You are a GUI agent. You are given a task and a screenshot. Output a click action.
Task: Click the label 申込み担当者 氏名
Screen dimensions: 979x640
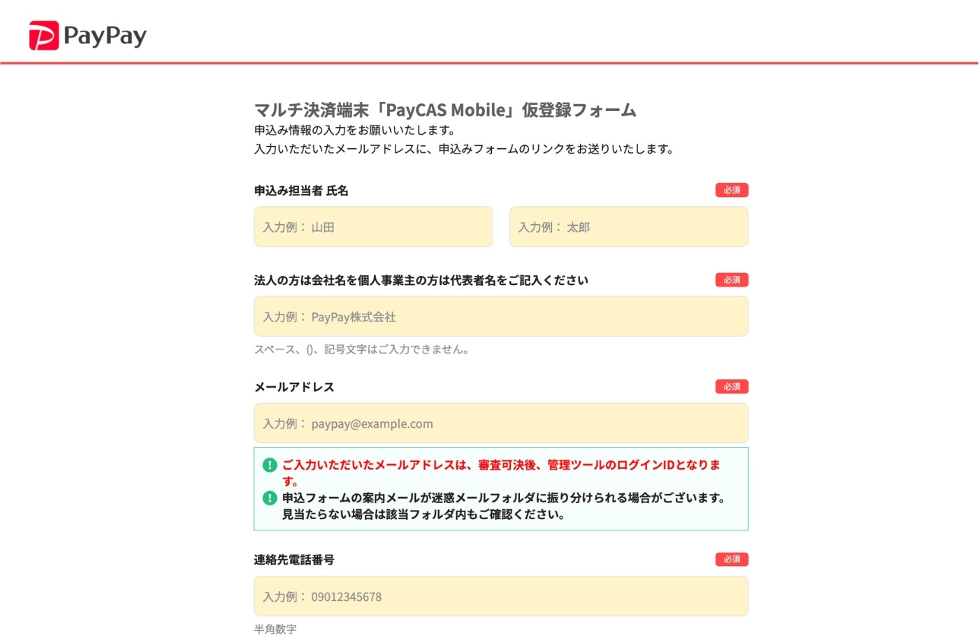point(301,191)
